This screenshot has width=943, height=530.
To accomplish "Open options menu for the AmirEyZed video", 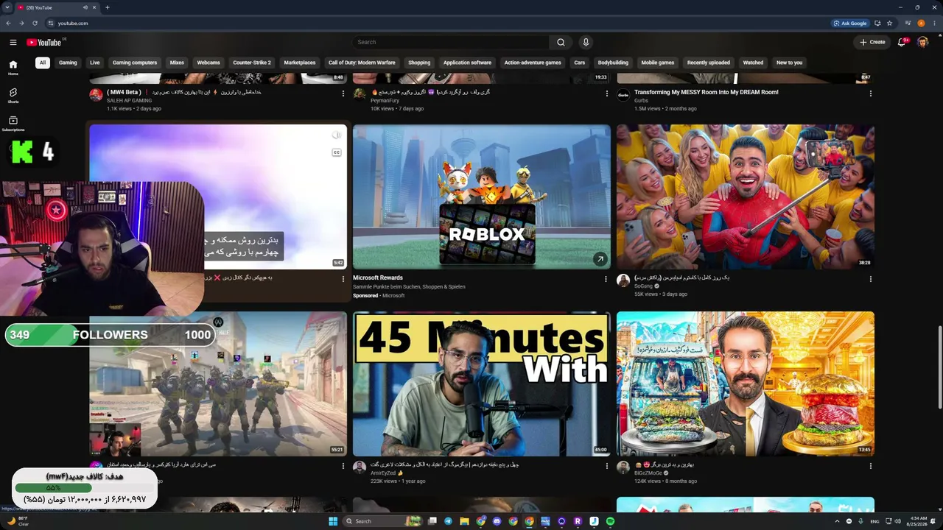I will 606,466.
